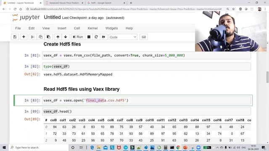This screenshot has width=269, height=151.
Task: Click the taskbar search box
Action: pyautogui.click(x=38, y=147)
